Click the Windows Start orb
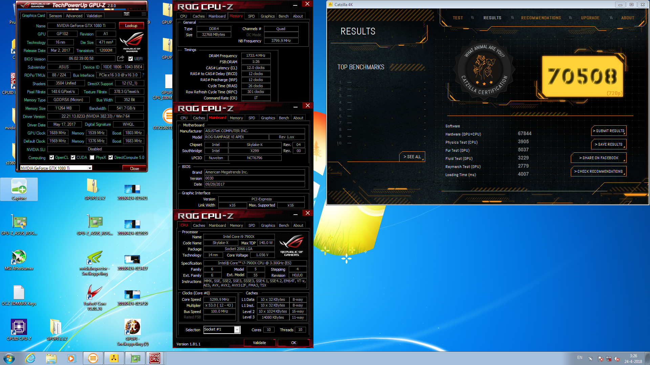This screenshot has width=650, height=365. 9,358
